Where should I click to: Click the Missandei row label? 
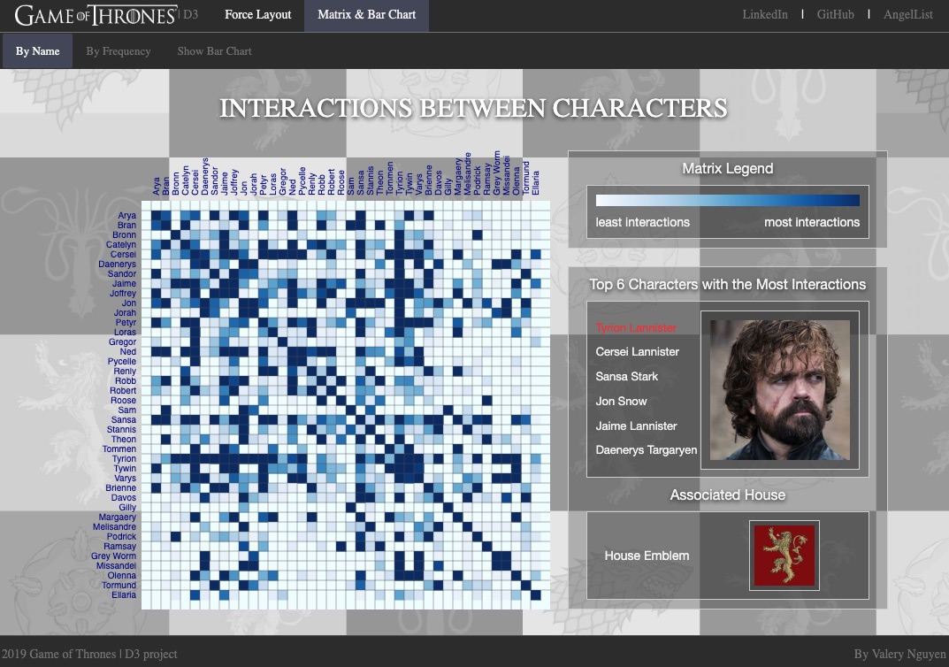click(116, 565)
